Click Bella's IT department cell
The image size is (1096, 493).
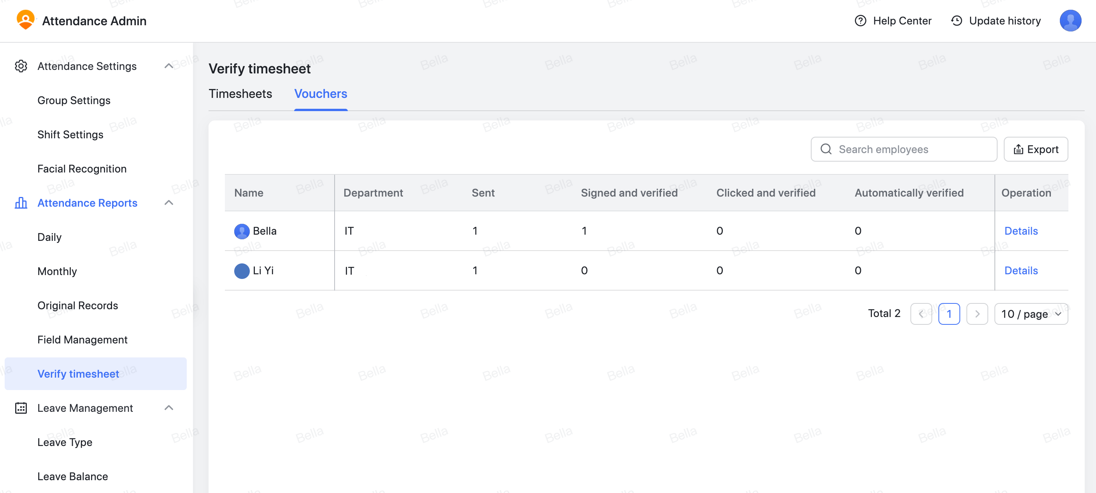[x=349, y=231]
